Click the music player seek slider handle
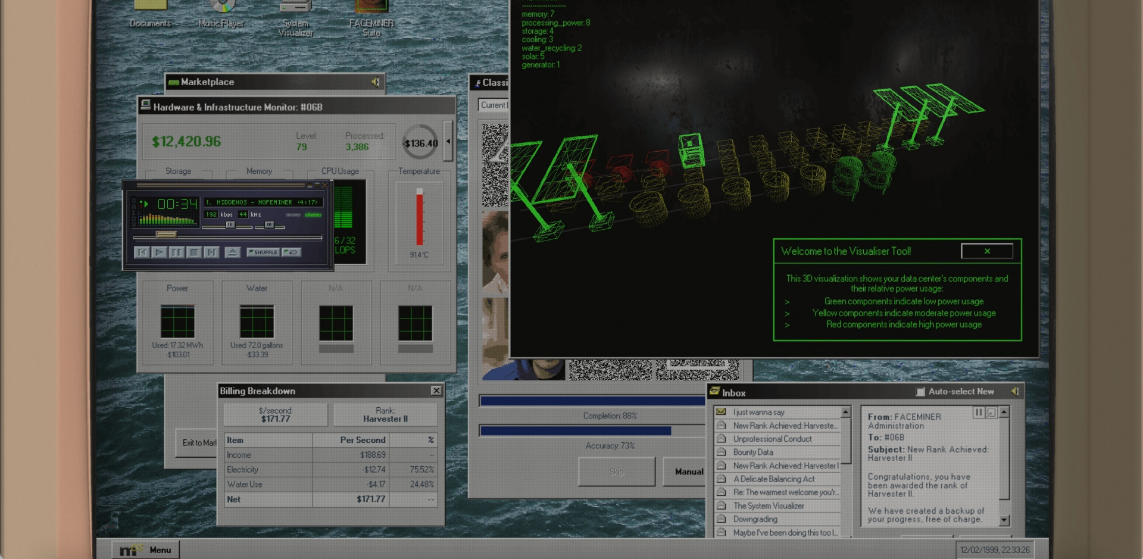The height and width of the screenshot is (559, 1143). (166, 235)
